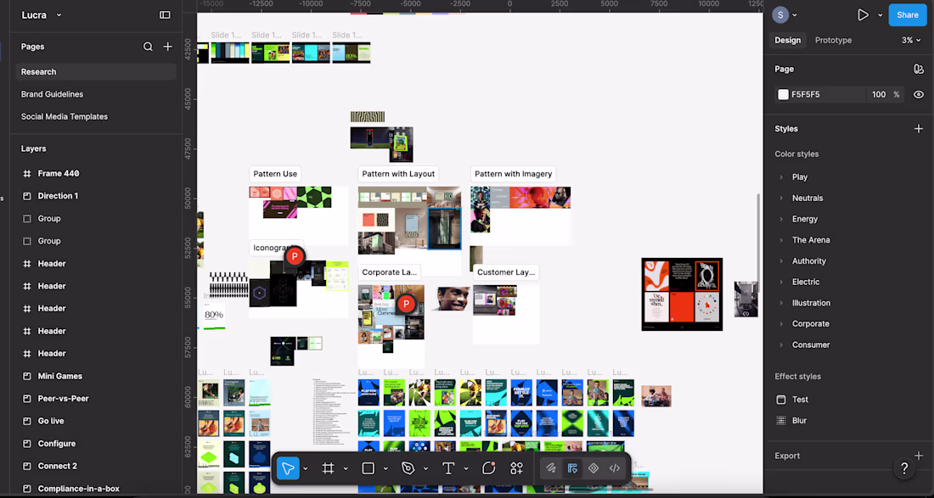Open the help question mark button
This screenshot has width=934, height=498.
[x=904, y=468]
